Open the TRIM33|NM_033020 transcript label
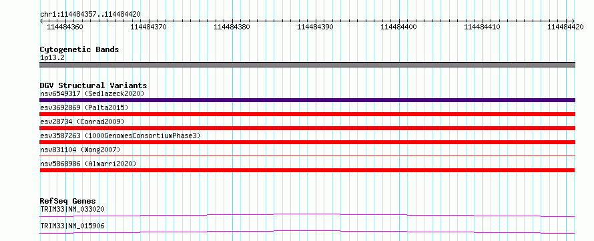The image size is (594, 241). click(x=72, y=209)
